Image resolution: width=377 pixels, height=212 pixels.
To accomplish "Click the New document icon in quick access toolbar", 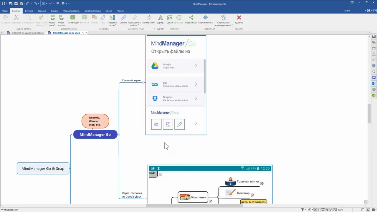I will pos(4,4).
